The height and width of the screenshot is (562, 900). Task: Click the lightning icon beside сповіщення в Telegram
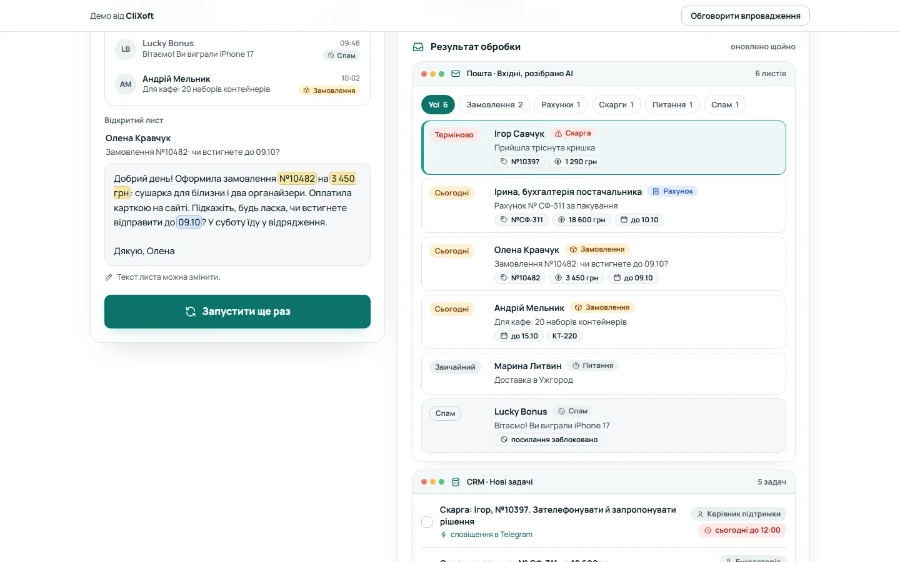(444, 535)
